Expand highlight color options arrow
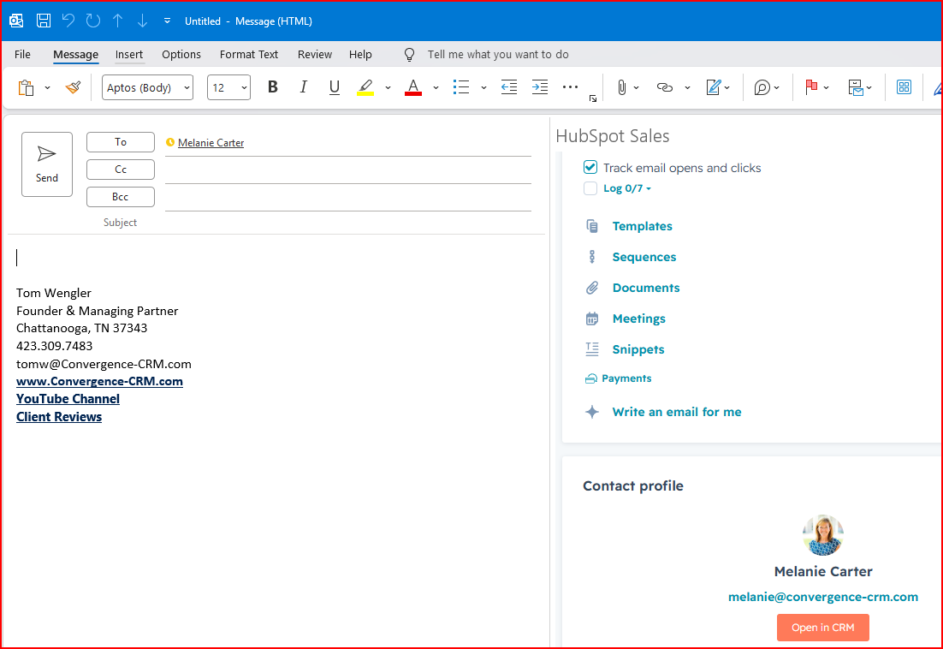This screenshot has width=943, height=649. (388, 88)
